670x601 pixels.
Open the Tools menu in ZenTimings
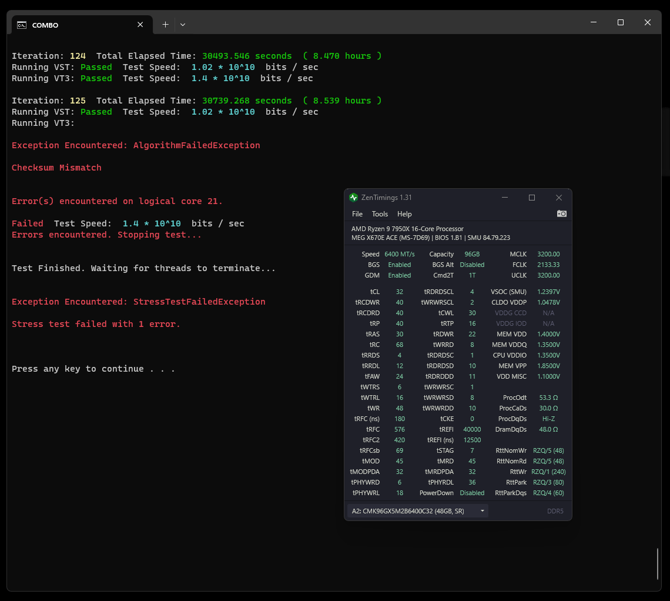380,214
